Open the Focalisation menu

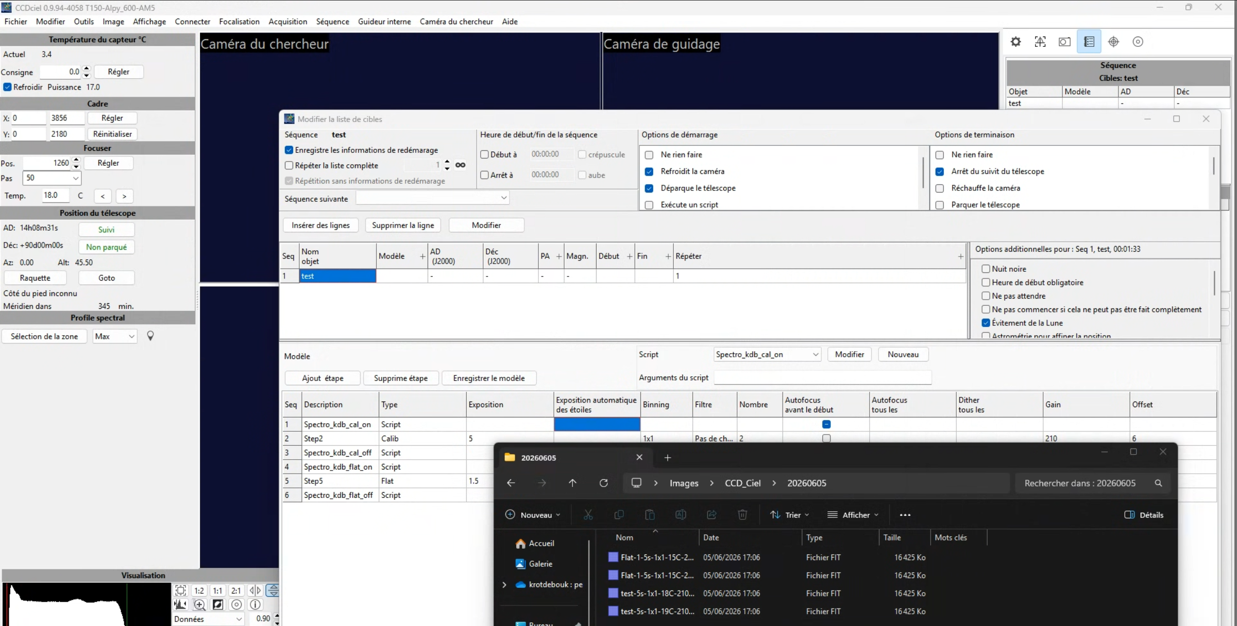click(x=239, y=22)
